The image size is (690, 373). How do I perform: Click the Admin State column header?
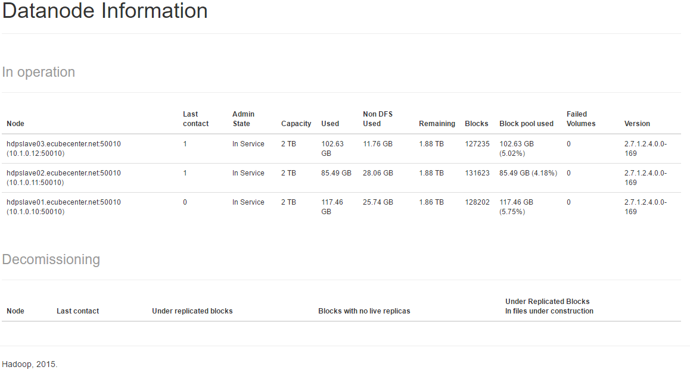[x=243, y=118]
